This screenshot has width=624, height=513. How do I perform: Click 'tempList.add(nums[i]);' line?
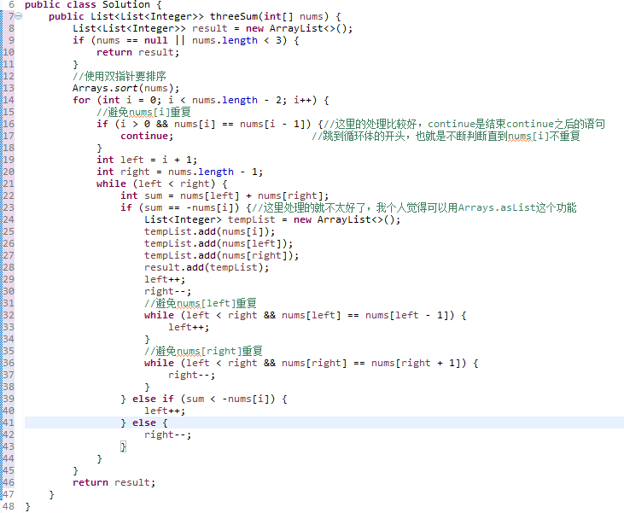click(x=209, y=231)
